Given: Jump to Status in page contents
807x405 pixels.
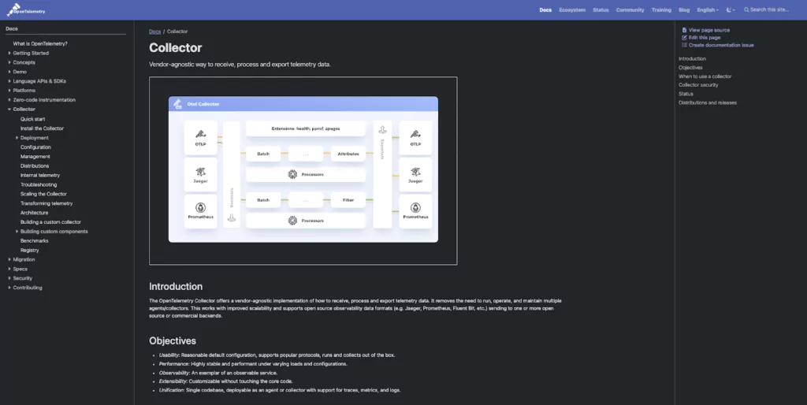Looking at the screenshot, I should point(686,94).
